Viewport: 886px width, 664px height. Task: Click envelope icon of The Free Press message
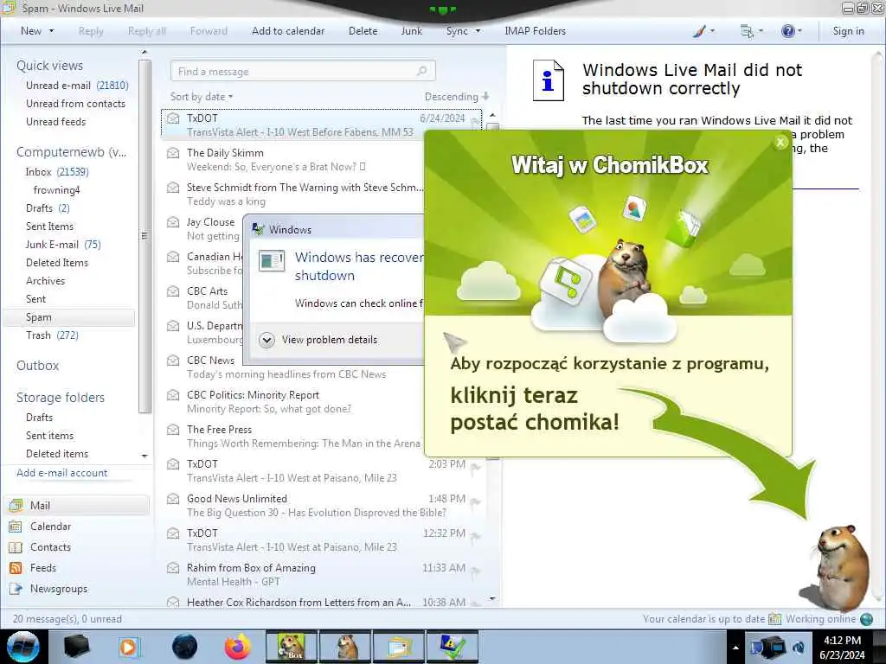point(173,430)
